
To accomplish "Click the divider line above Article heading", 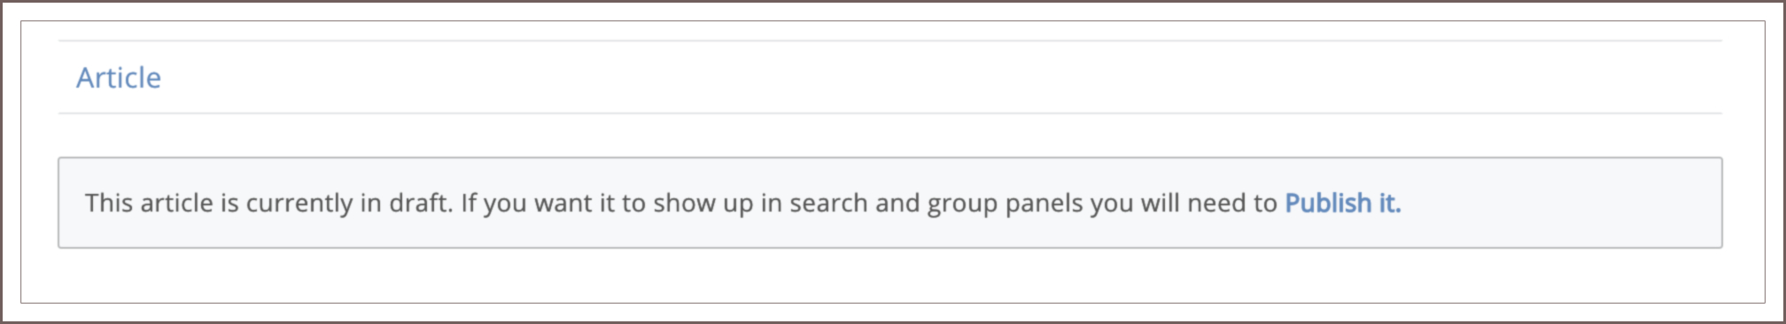I will (x=890, y=41).
